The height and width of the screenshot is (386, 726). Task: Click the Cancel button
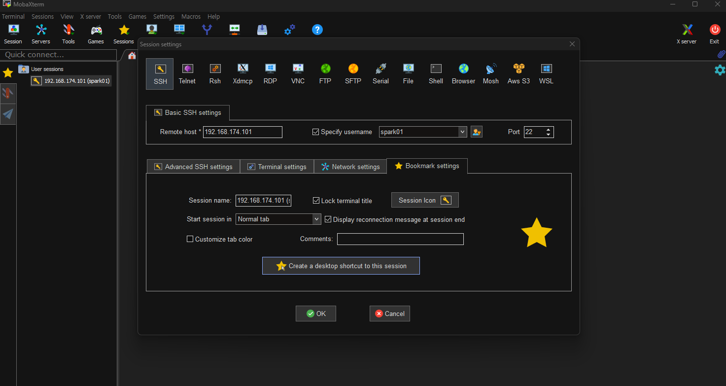(x=390, y=314)
